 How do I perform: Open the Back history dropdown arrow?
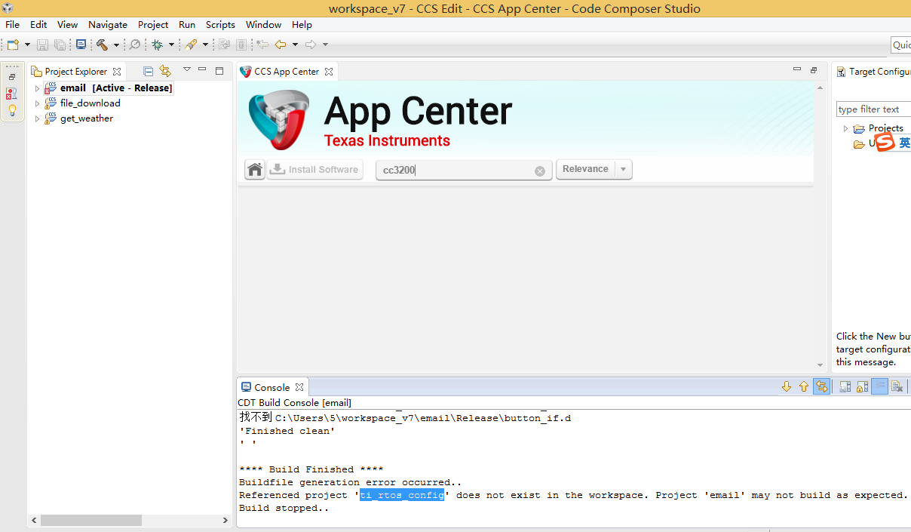click(295, 45)
